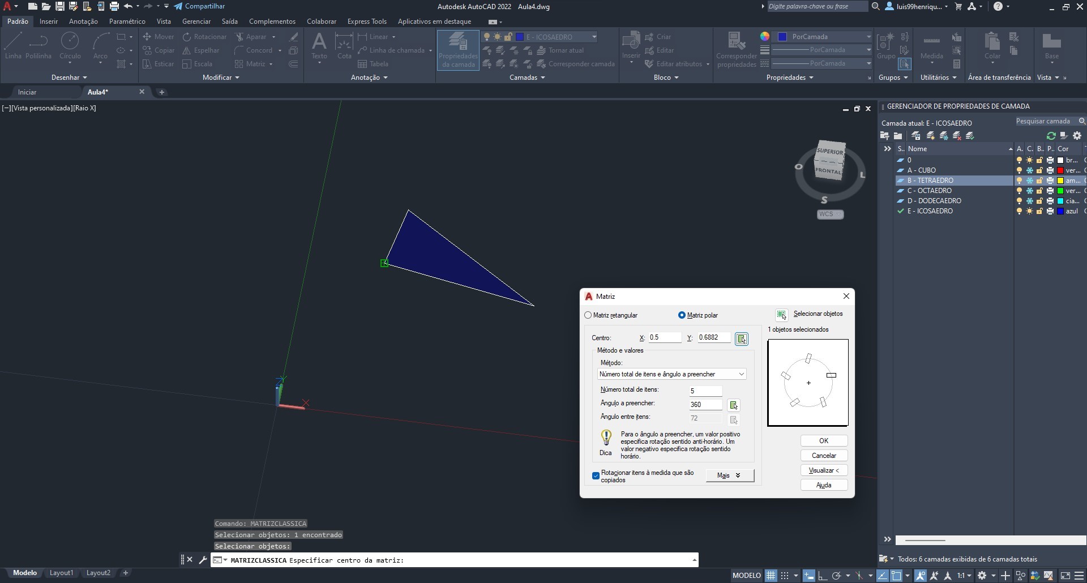Open the Método dropdown in Matriz dialog
The height and width of the screenshot is (583, 1087).
671,374
